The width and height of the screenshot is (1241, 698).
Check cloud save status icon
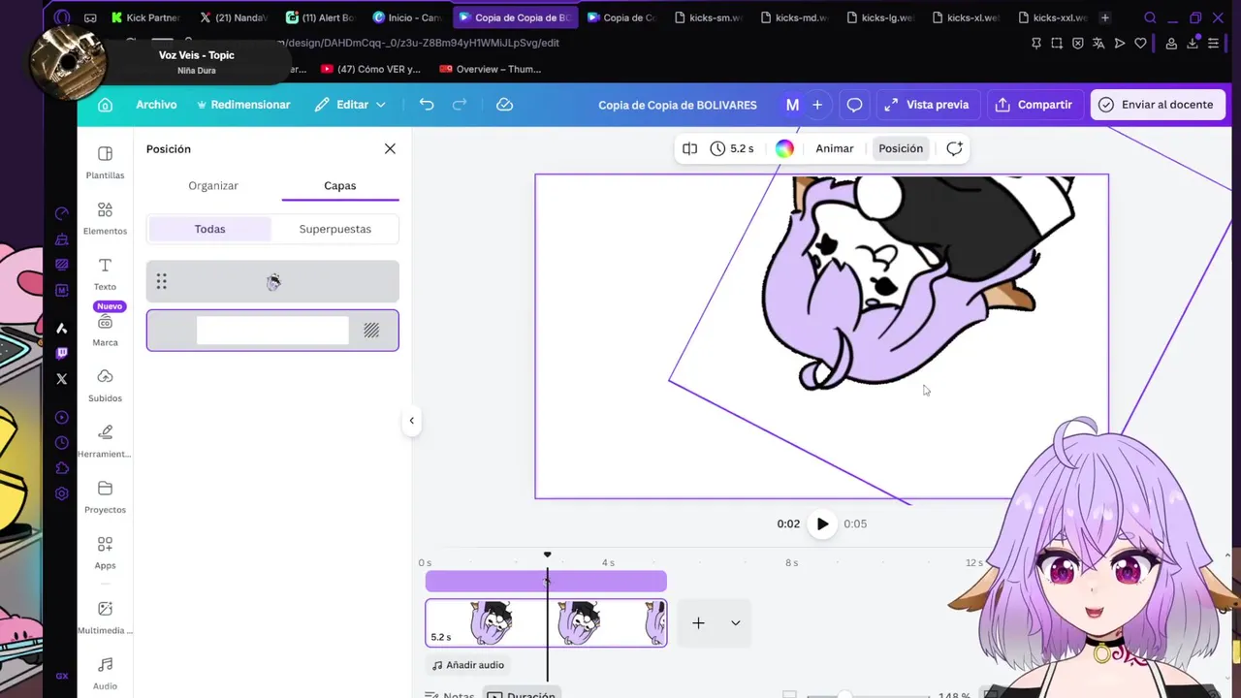tap(504, 105)
